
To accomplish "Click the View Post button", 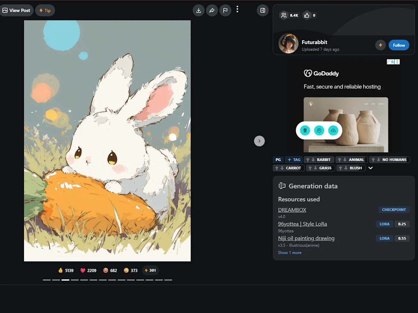I will click(16, 10).
